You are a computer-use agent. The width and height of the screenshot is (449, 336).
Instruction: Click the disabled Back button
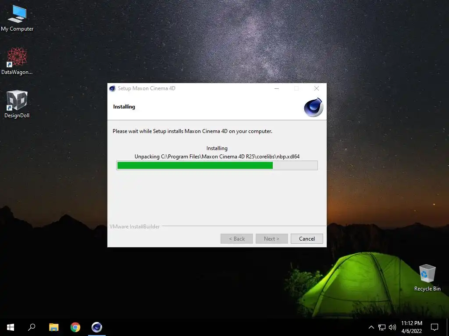236,239
